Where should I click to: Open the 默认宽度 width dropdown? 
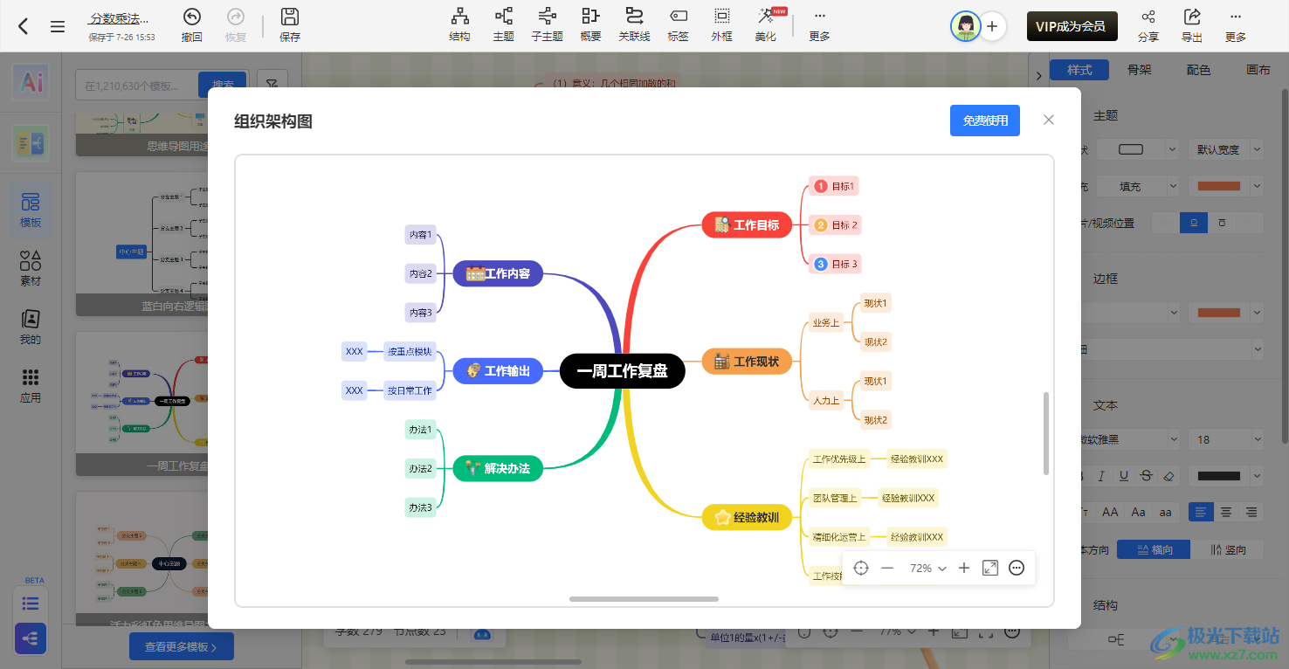(1225, 149)
